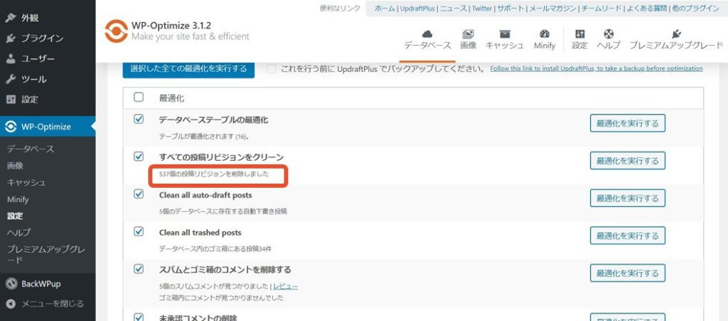
Task: Open the 設定 tab in the top navigation
Action: 579,41
